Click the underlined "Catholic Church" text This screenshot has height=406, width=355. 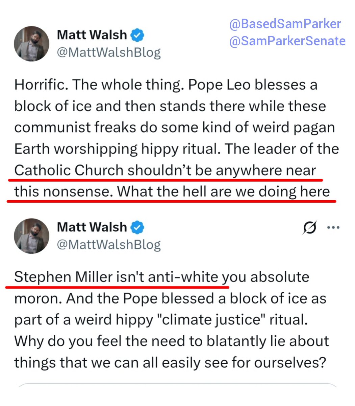(69, 171)
